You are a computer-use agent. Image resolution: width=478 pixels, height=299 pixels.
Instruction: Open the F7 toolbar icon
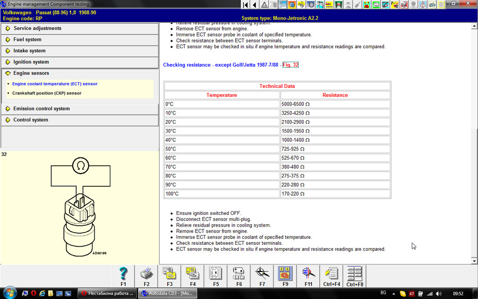coord(262,274)
